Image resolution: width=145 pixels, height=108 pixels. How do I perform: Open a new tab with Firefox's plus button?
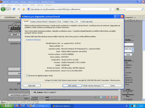point(140,17)
